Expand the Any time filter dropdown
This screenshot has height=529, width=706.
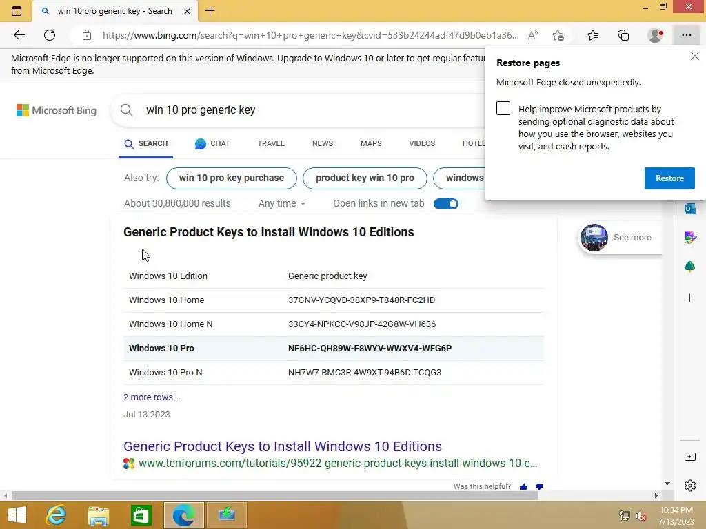click(281, 203)
